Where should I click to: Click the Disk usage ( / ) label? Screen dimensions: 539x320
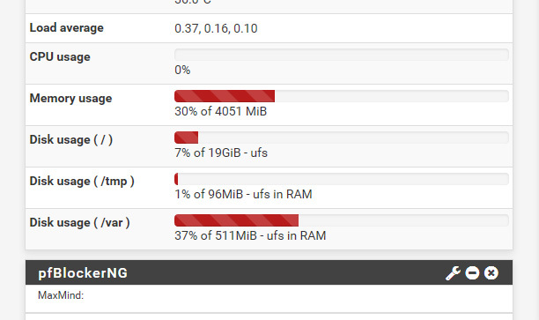(x=70, y=140)
